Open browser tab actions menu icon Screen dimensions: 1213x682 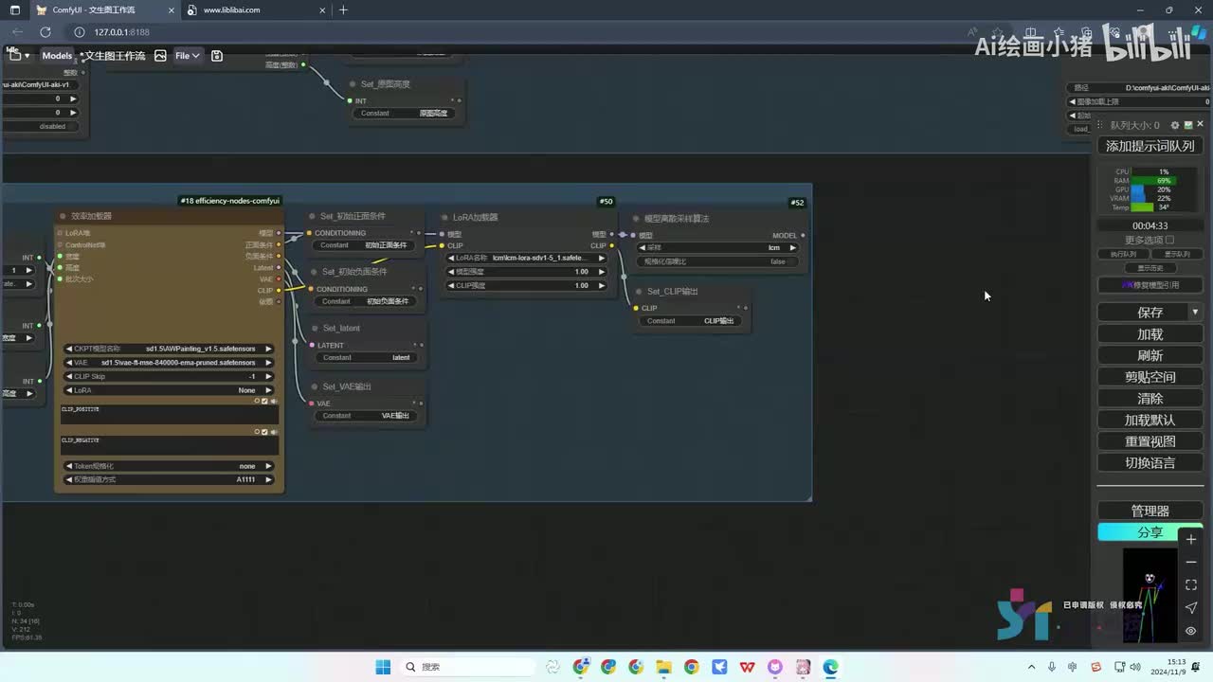14,9
